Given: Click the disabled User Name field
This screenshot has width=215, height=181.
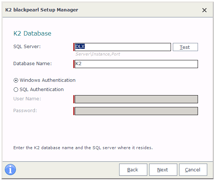Looking at the screenshot, I should 136,99.
